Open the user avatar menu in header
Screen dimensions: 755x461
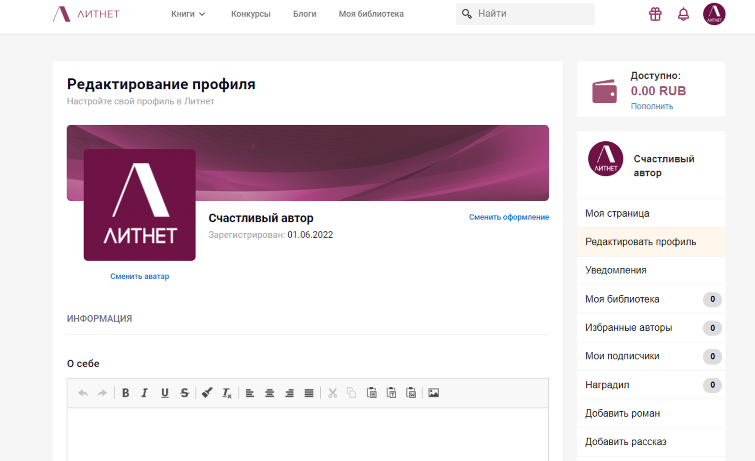coord(714,14)
